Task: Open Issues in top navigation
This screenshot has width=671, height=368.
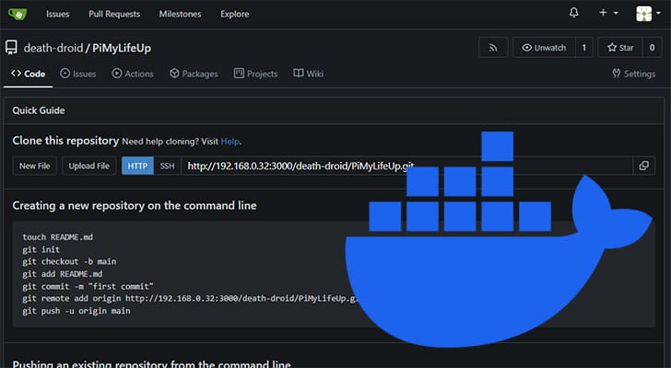Action: (58, 14)
